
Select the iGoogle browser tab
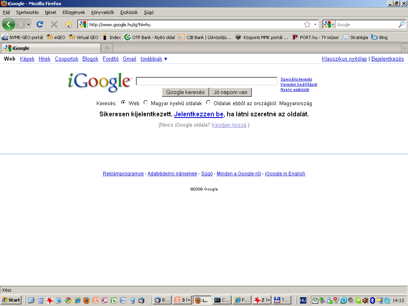click(x=51, y=48)
